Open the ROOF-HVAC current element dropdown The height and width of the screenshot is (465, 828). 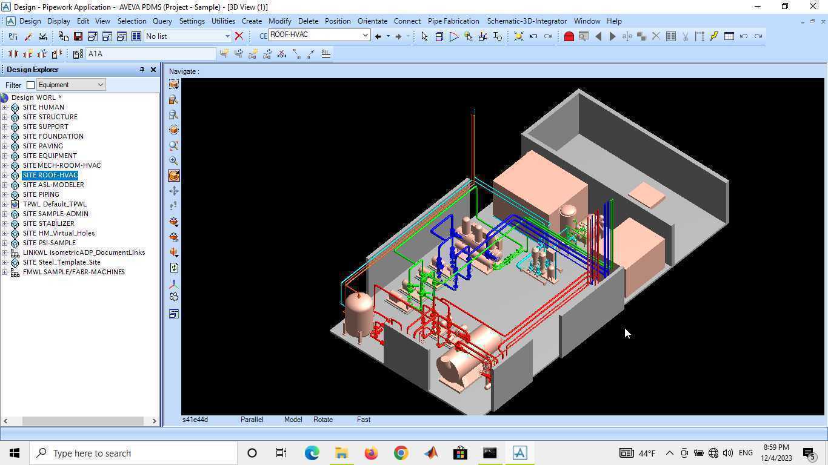pyautogui.click(x=366, y=35)
